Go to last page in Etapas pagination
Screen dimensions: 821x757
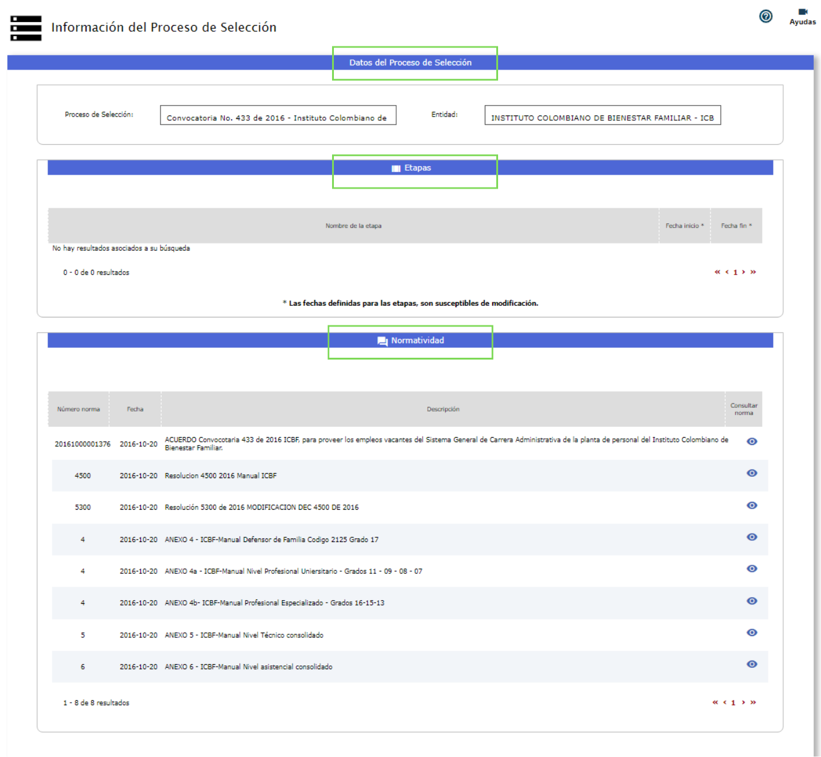[x=753, y=272]
